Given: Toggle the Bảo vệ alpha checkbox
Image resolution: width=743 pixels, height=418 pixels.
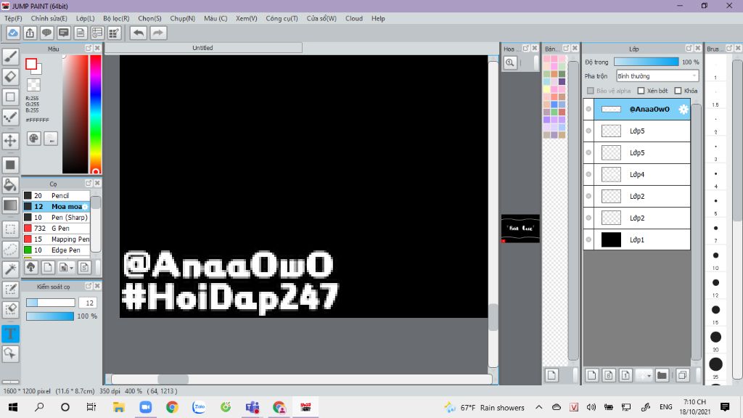Looking at the screenshot, I should [x=591, y=91].
